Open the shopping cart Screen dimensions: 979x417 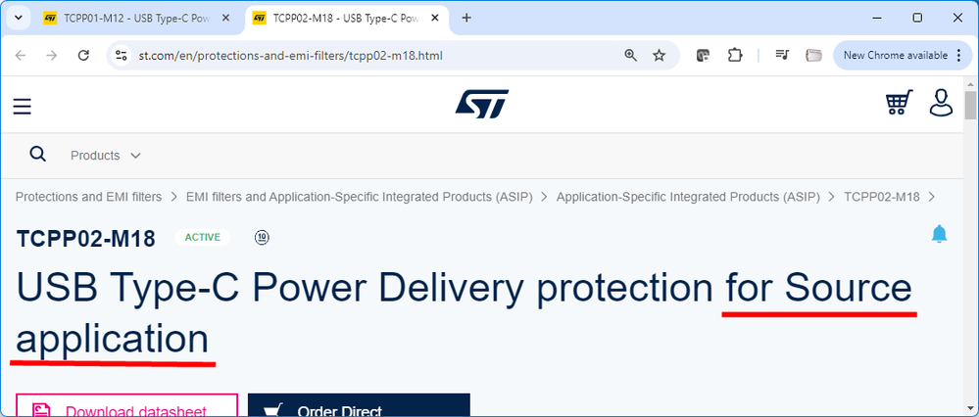click(899, 103)
